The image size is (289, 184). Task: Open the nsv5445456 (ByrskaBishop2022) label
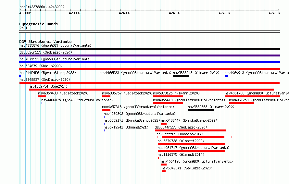48,73
